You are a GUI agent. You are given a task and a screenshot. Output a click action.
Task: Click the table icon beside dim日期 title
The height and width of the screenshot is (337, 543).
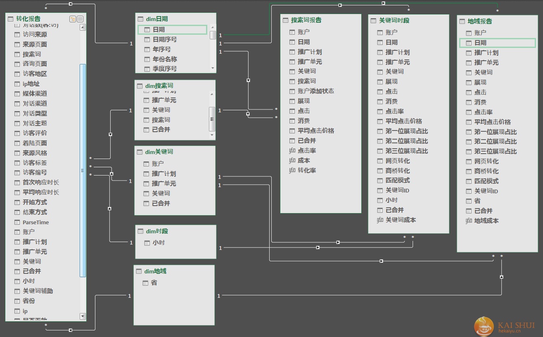140,19
